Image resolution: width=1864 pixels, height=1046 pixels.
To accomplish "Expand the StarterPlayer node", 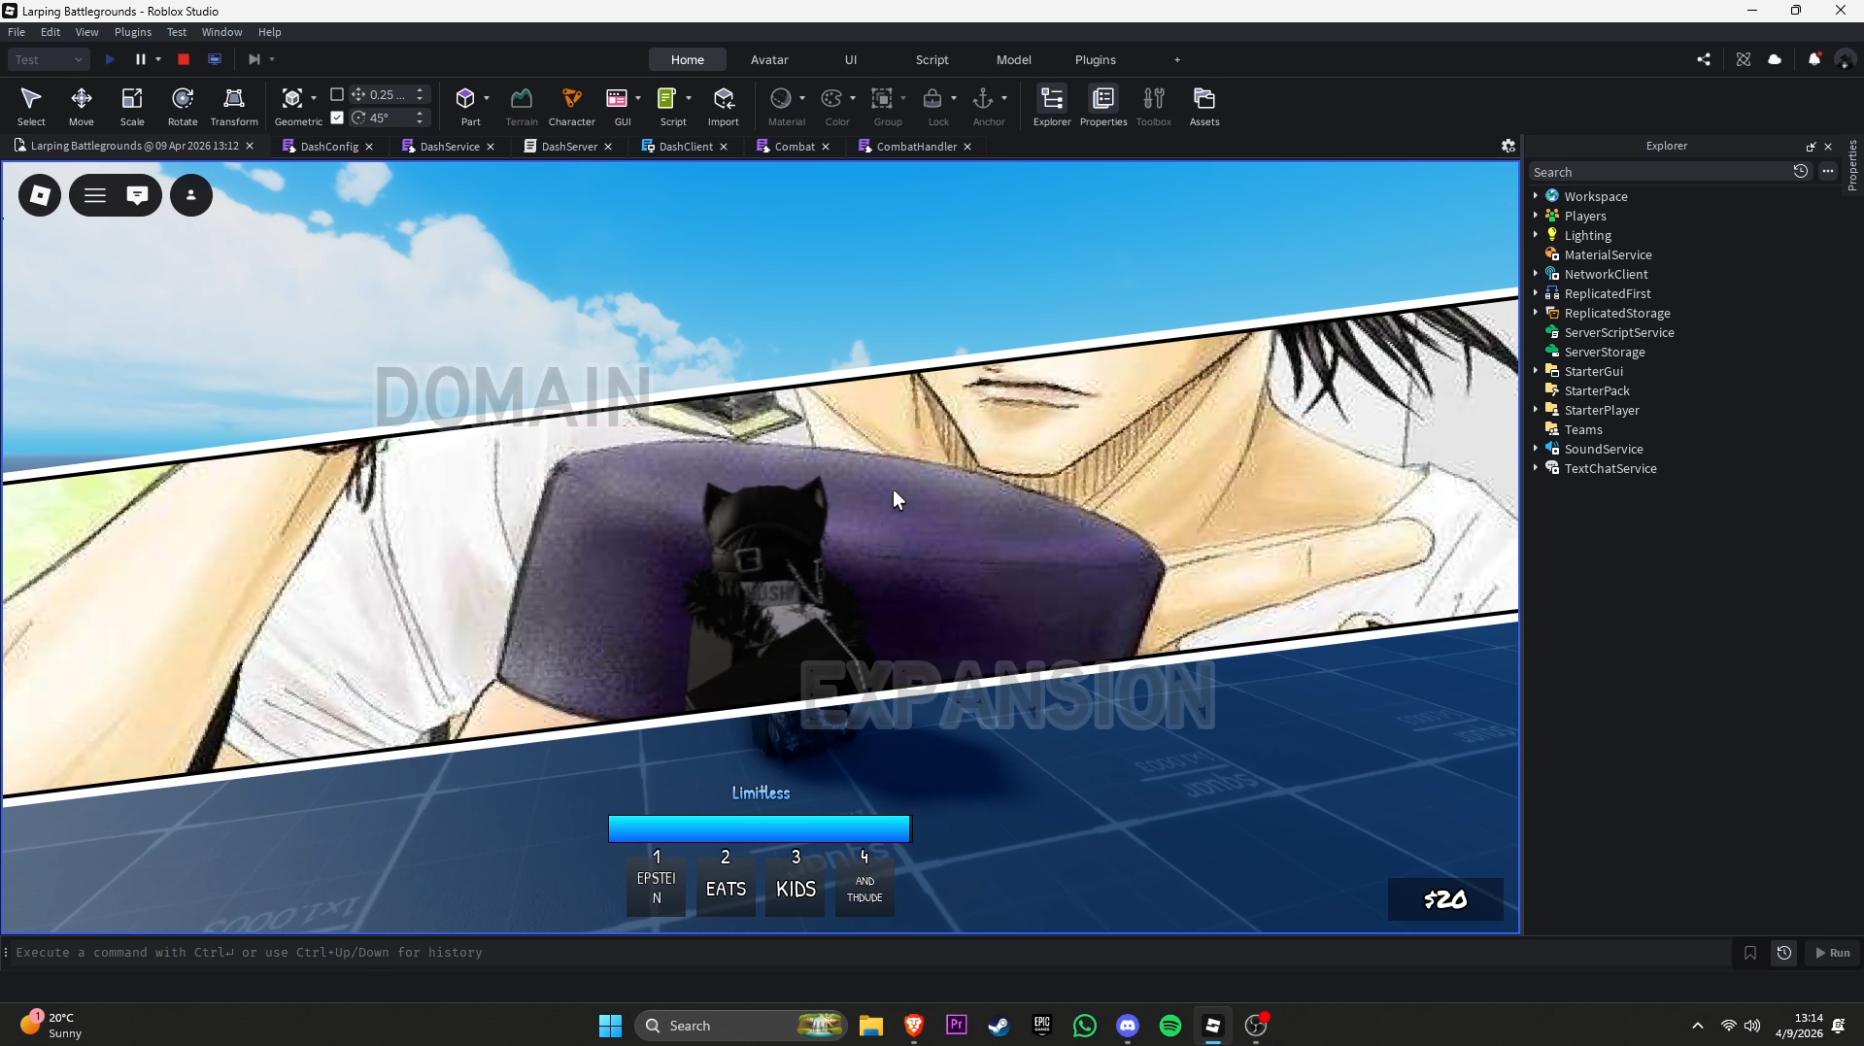I will coord(1536,409).
